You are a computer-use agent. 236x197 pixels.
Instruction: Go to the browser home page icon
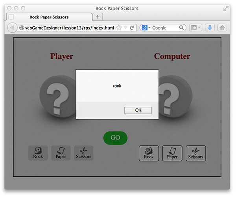(222, 28)
